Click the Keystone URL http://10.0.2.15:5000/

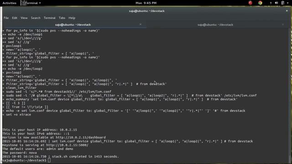point(67,145)
